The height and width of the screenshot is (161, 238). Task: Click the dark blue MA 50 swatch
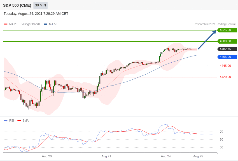click(45, 24)
